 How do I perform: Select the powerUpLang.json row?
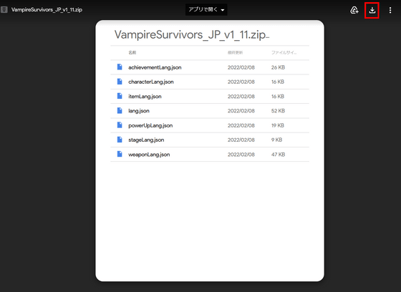pyautogui.click(x=210, y=125)
